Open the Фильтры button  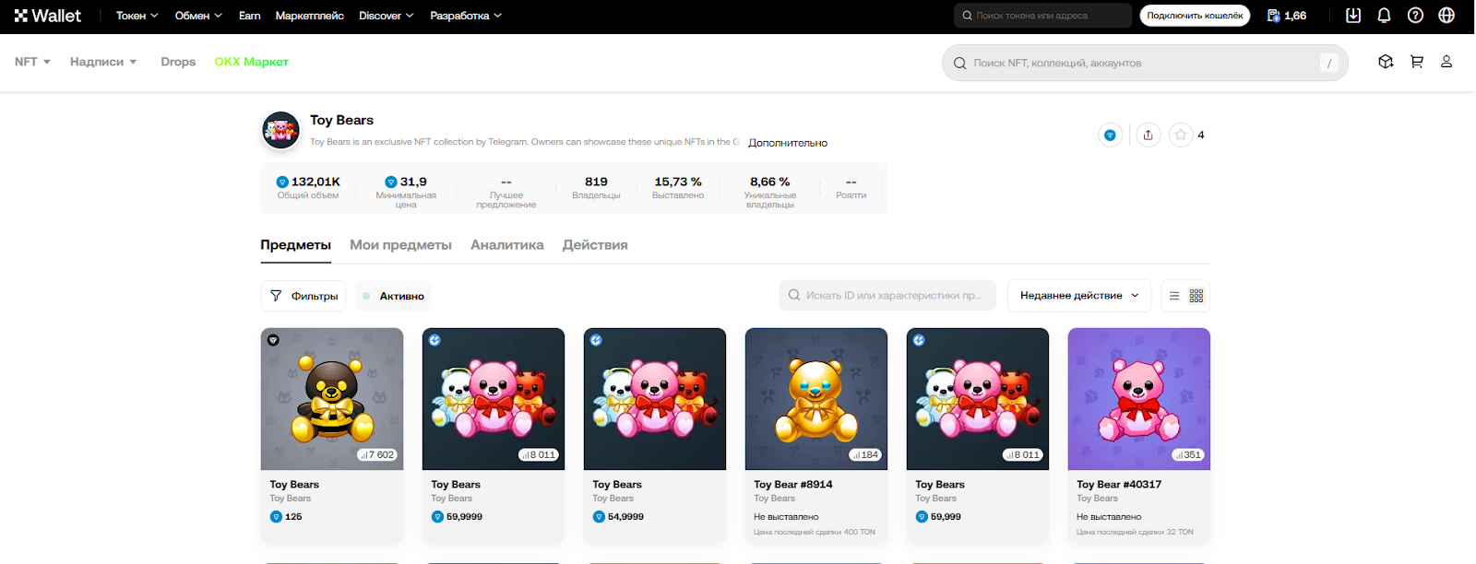tap(304, 296)
